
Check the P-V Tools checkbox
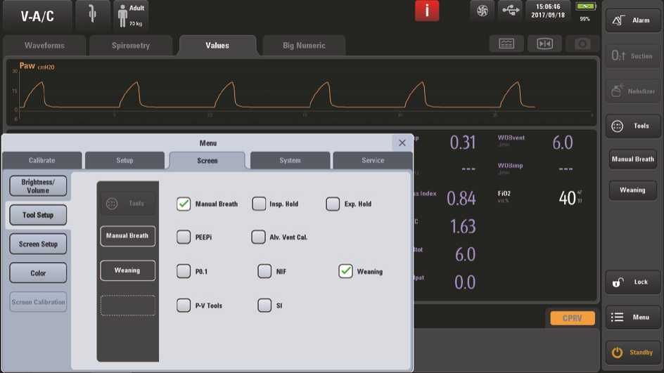pyautogui.click(x=184, y=306)
